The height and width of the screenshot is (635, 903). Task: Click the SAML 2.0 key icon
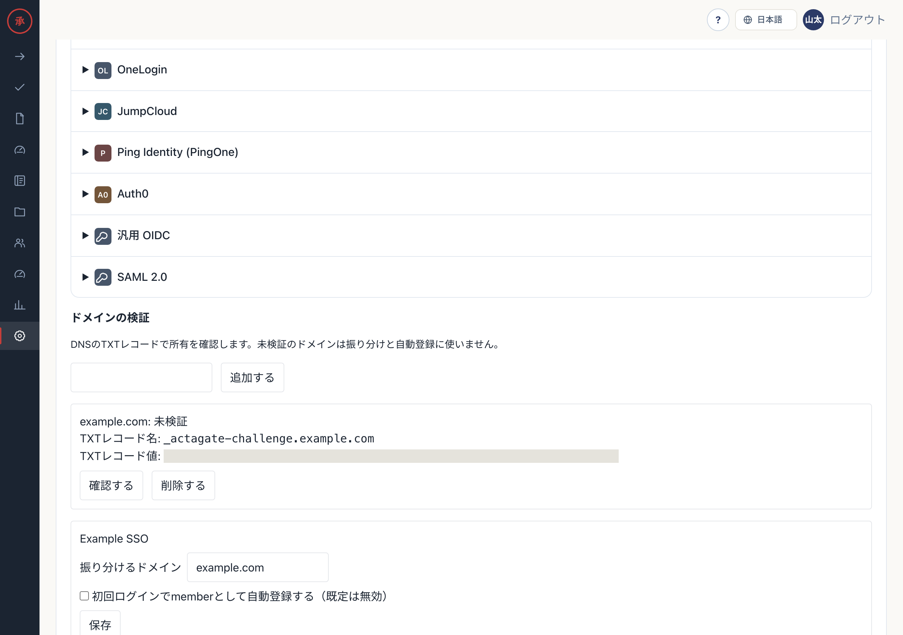pos(103,277)
